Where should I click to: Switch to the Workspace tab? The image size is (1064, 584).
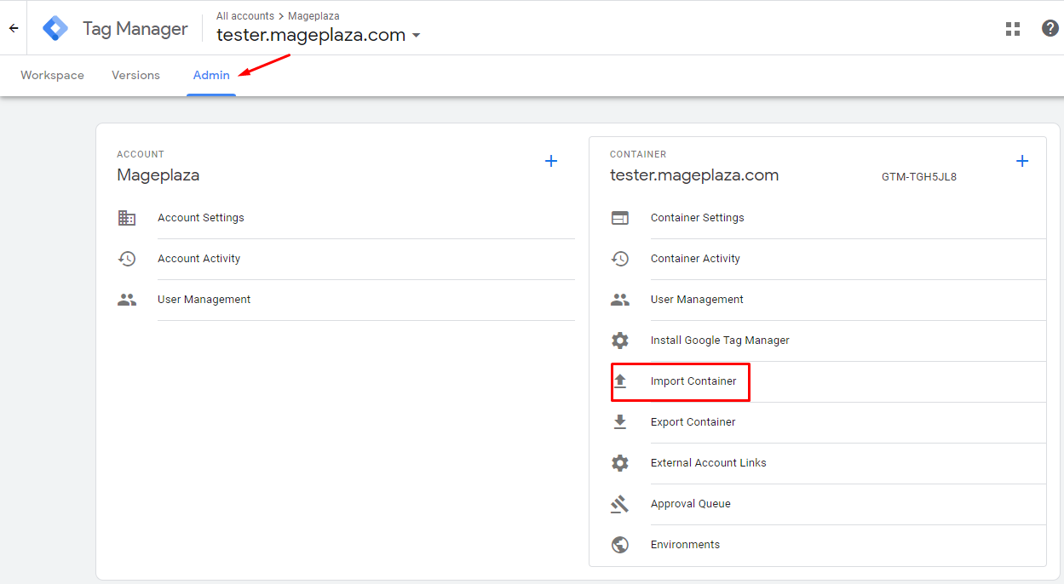(52, 75)
